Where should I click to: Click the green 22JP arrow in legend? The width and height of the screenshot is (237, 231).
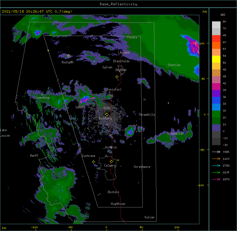[216, 172]
